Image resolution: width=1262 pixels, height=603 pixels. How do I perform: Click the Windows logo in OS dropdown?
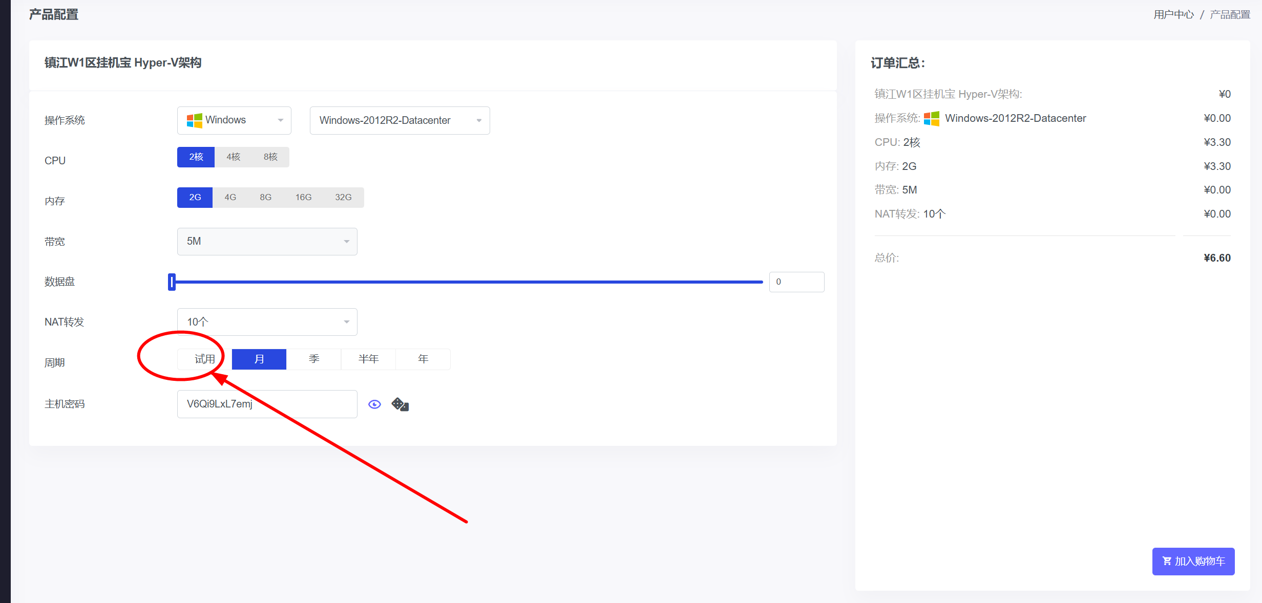pos(194,120)
